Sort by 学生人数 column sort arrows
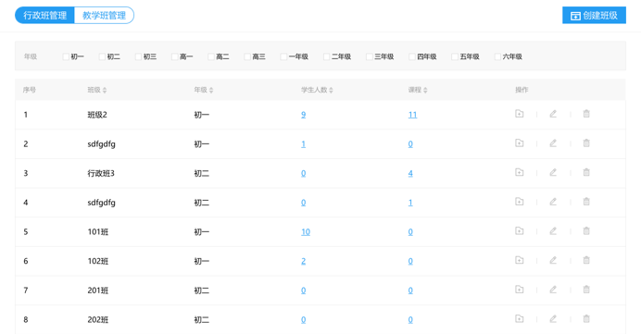Viewport: 641px width, 334px height. tap(331, 90)
